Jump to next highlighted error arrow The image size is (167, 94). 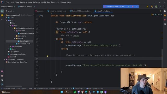click(161, 15)
